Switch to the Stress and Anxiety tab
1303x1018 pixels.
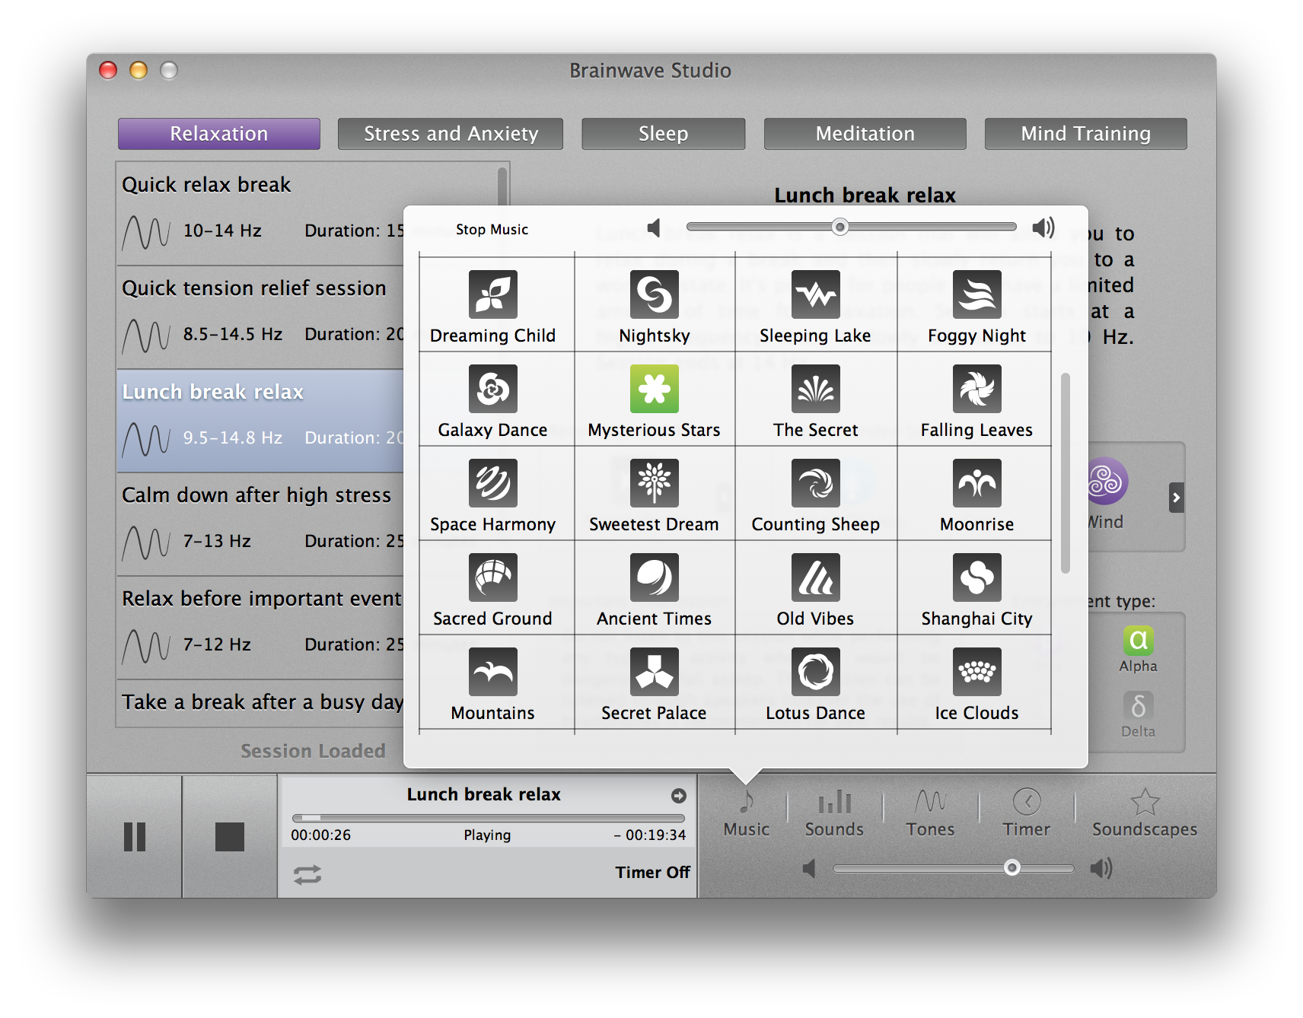point(451,134)
